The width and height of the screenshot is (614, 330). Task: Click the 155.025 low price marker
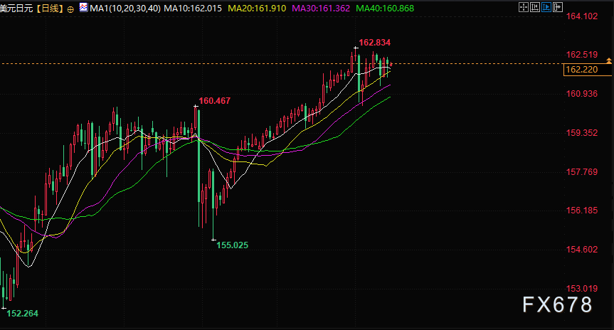(x=232, y=245)
